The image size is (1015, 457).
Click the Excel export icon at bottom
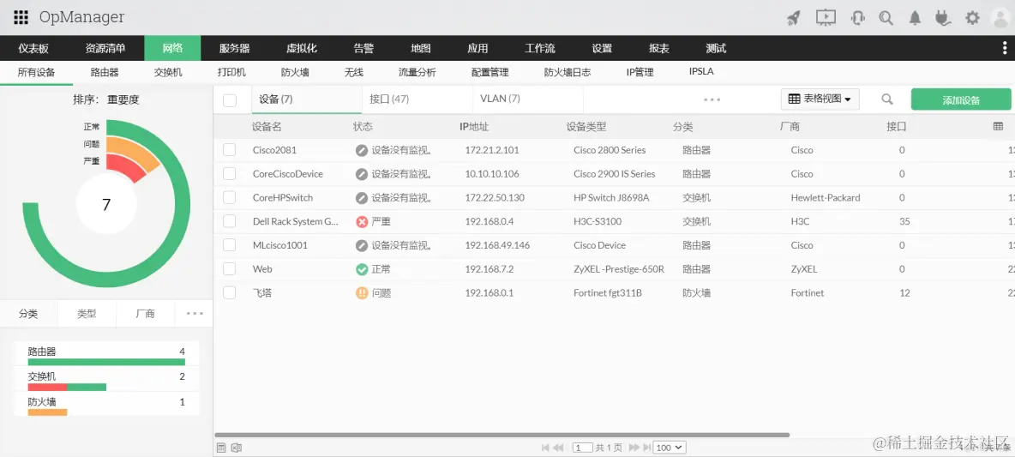[x=237, y=448]
